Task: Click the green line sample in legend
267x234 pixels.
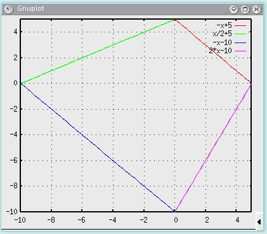Action: (x=240, y=34)
